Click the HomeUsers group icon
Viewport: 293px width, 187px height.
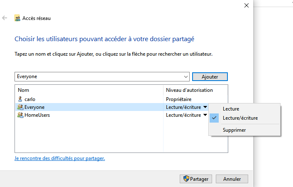[20, 115]
